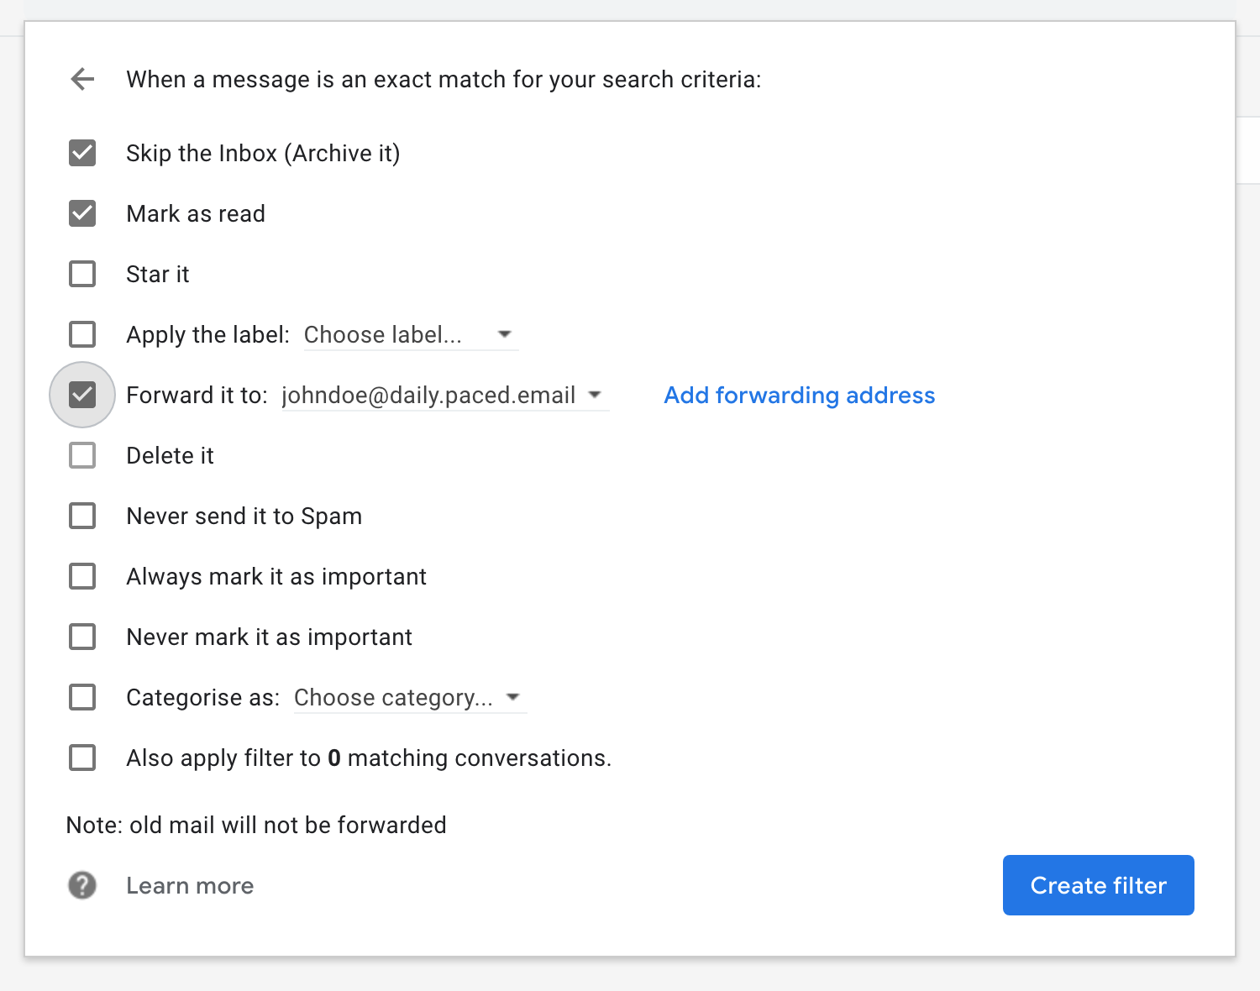Disable the Mark as read option

pyautogui.click(x=81, y=213)
